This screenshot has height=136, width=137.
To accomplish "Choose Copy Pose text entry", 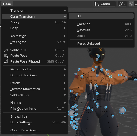I will pos(19,50).
